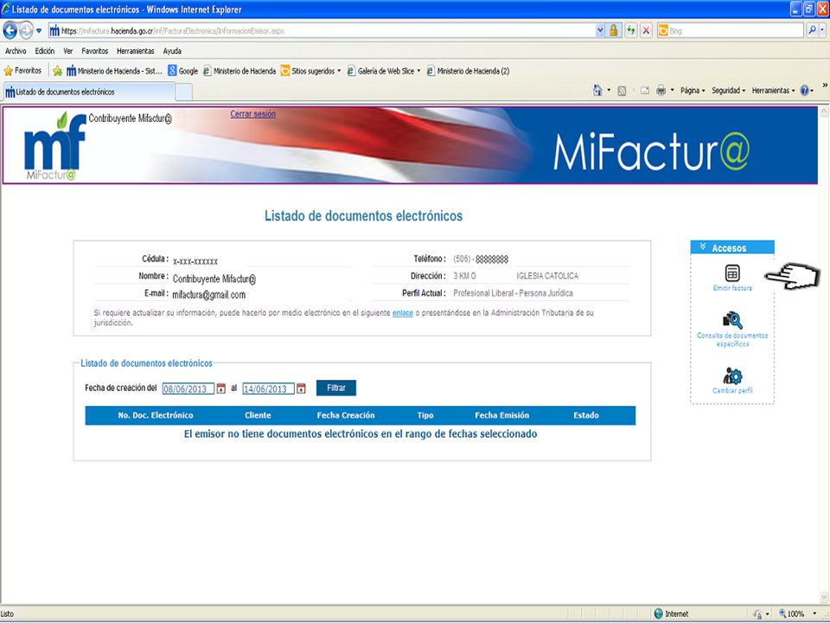
Task: Open the end-date calendar picker
Action: tap(301, 389)
